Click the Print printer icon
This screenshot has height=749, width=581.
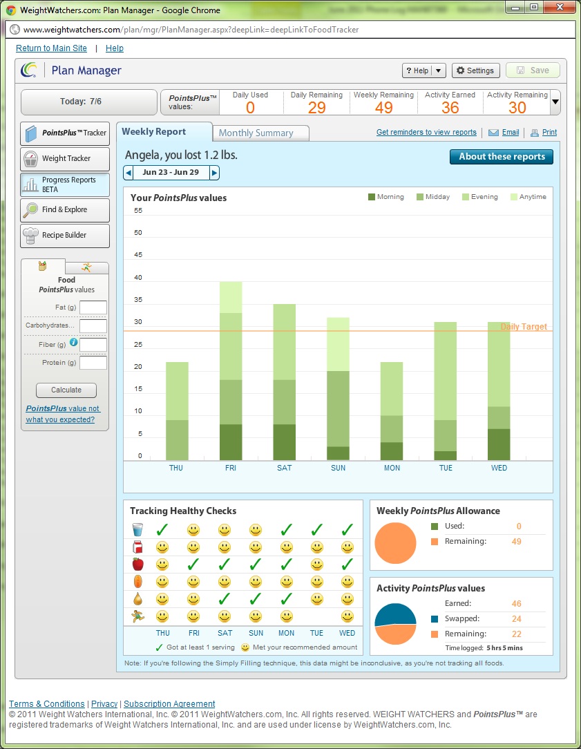click(x=534, y=133)
